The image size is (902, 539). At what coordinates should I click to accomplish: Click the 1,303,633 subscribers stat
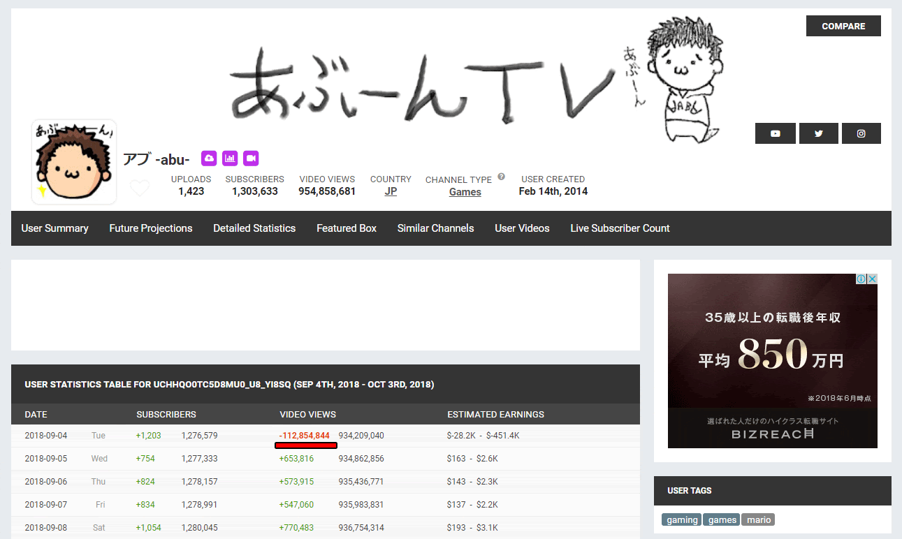255,191
